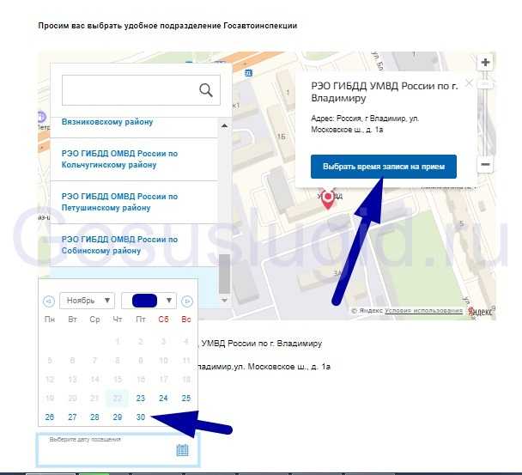Open the Ноябрь month dropdown

click(87, 301)
